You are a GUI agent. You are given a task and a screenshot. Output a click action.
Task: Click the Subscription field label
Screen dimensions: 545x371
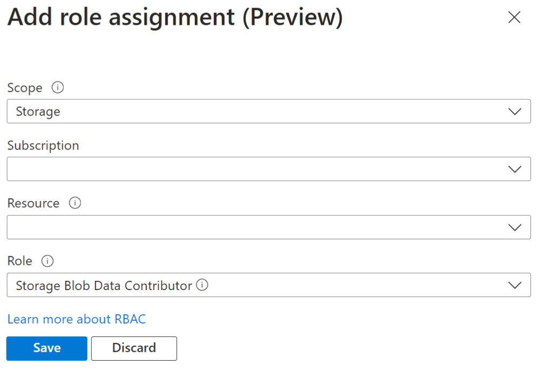tap(43, 146)
